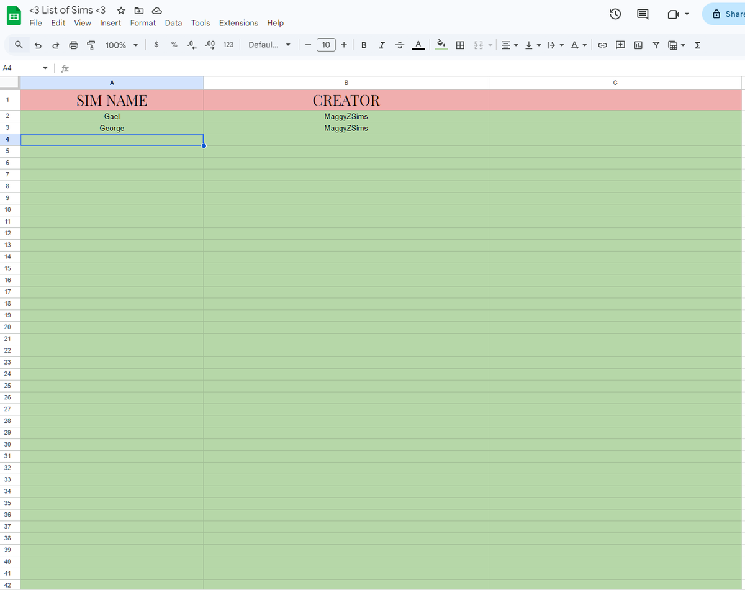Open the comments panel icon
Image resolution: width=745 pixels, height=590 pixels.
[643, 14]
